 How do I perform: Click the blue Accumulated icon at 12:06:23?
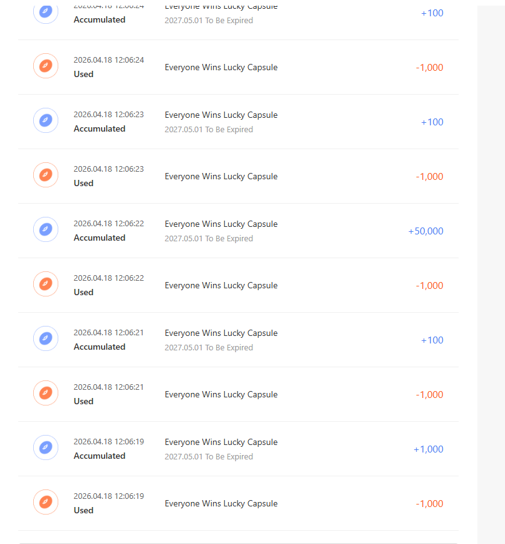point(46,120)
